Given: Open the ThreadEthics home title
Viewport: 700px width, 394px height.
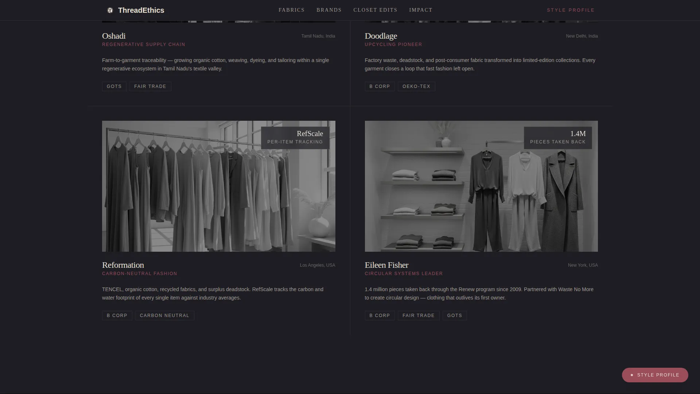Looking at the screenshot, I should 141,10.
